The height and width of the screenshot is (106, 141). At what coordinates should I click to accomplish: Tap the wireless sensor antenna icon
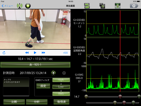(x=20, y=6)
